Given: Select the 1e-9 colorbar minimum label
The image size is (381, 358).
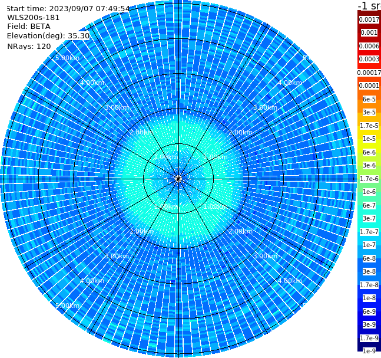Looking at the screenshot, I should pos(369,351).
